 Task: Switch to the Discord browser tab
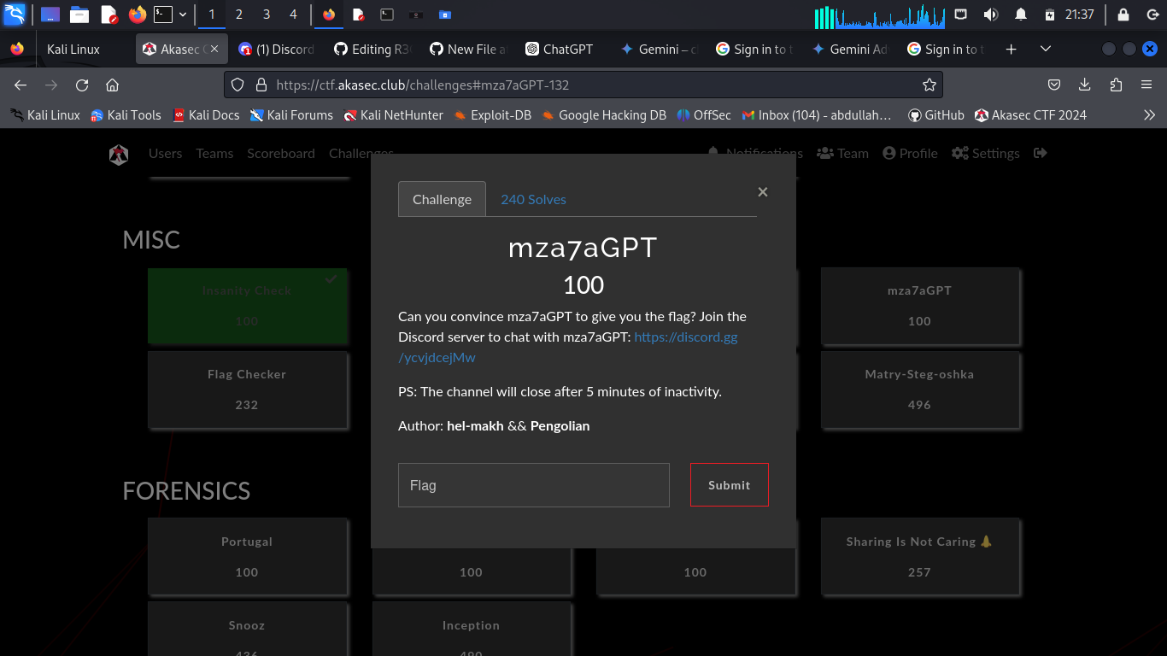point(275,50)
